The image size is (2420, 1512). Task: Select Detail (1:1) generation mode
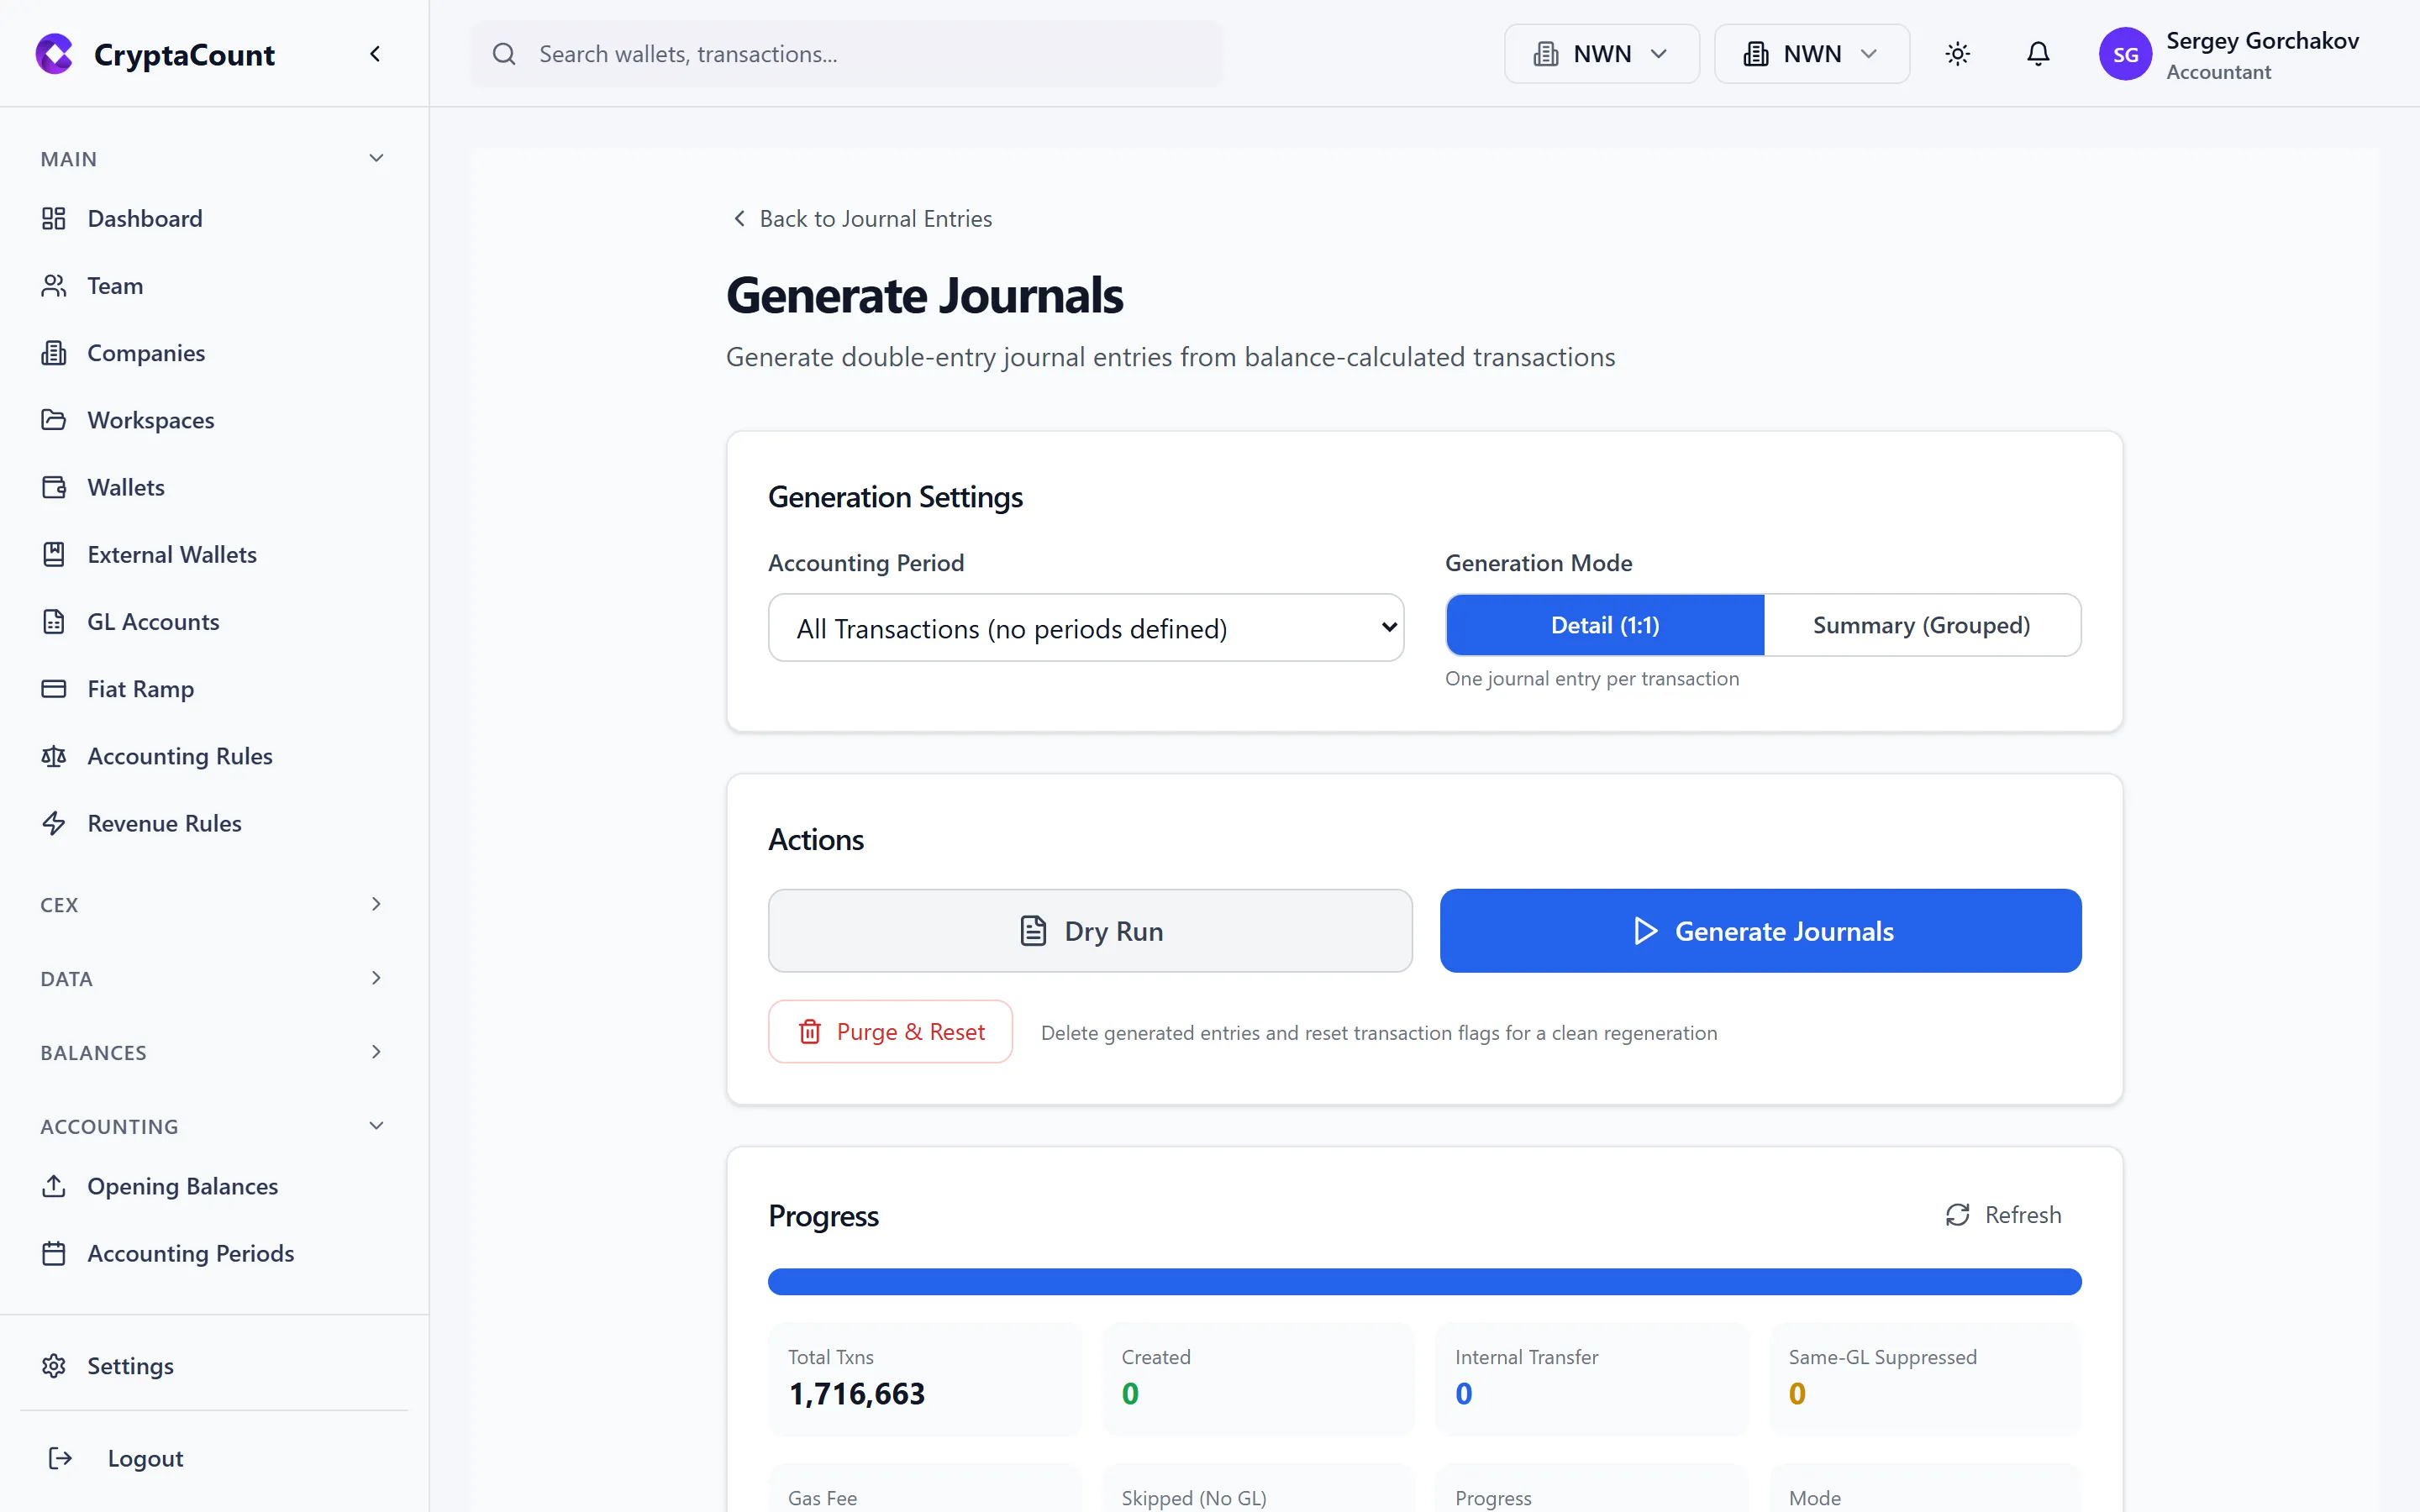(1604, 625)
